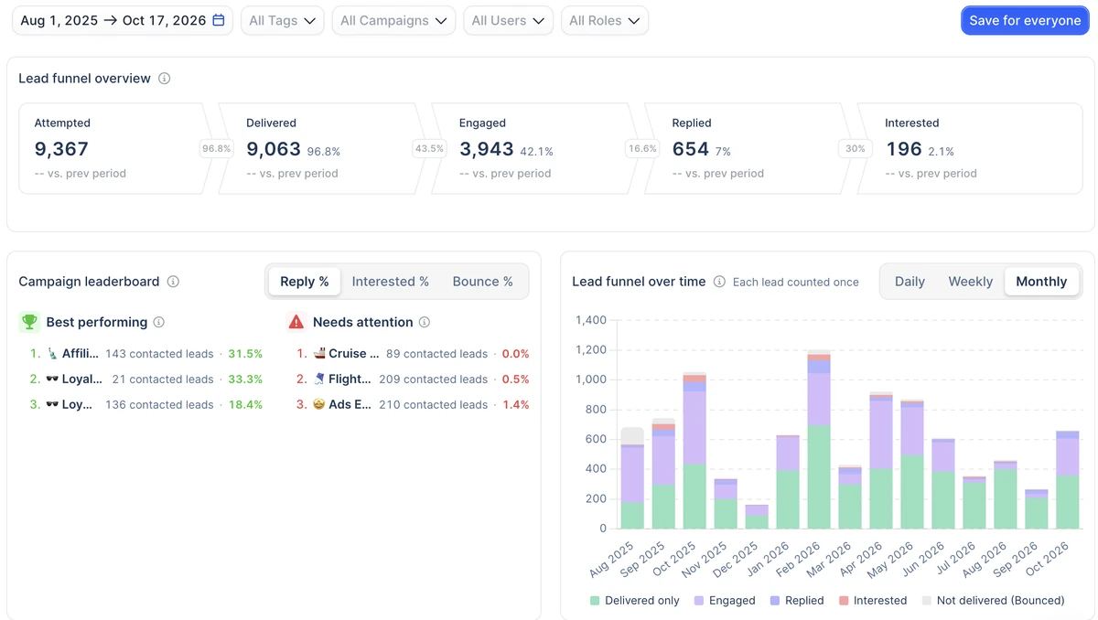Screen dimensions: 1098x620
Task: Click the Interested 196 funnel stage
Action: coord(972,148)
